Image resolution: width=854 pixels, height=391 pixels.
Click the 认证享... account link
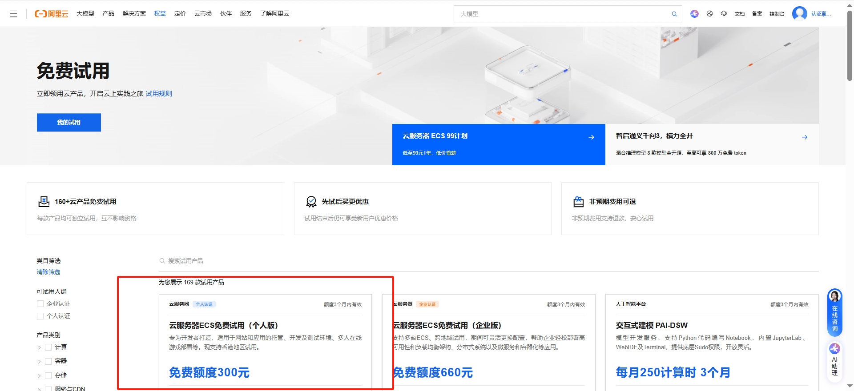tap(821, 14)
